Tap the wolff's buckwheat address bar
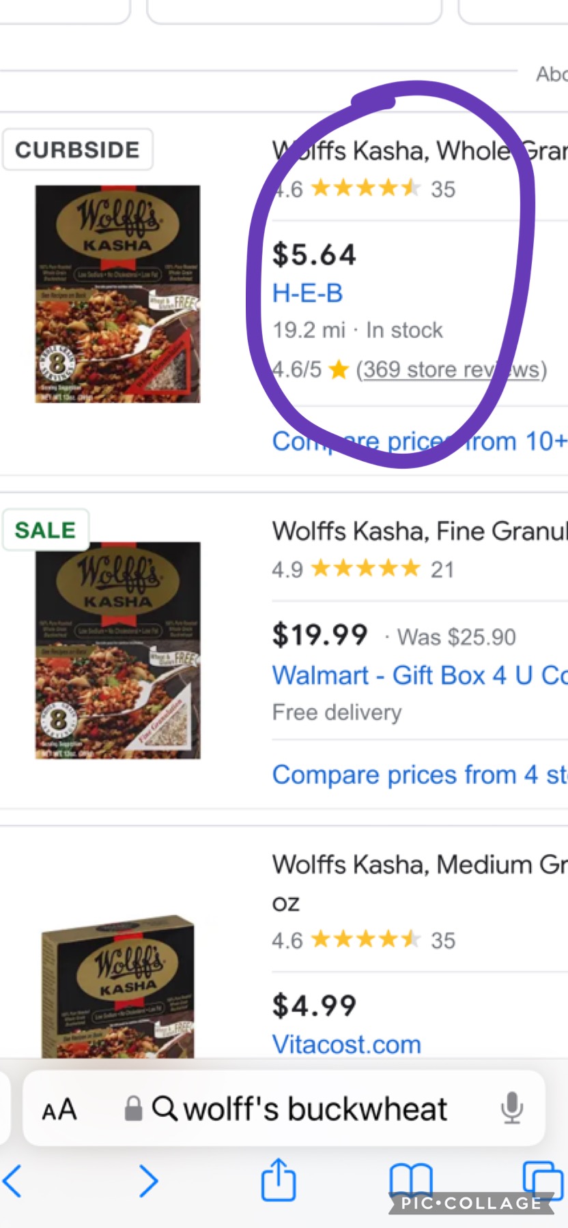The width and height of the screenshot is (568, 1228). (314, 1109)
